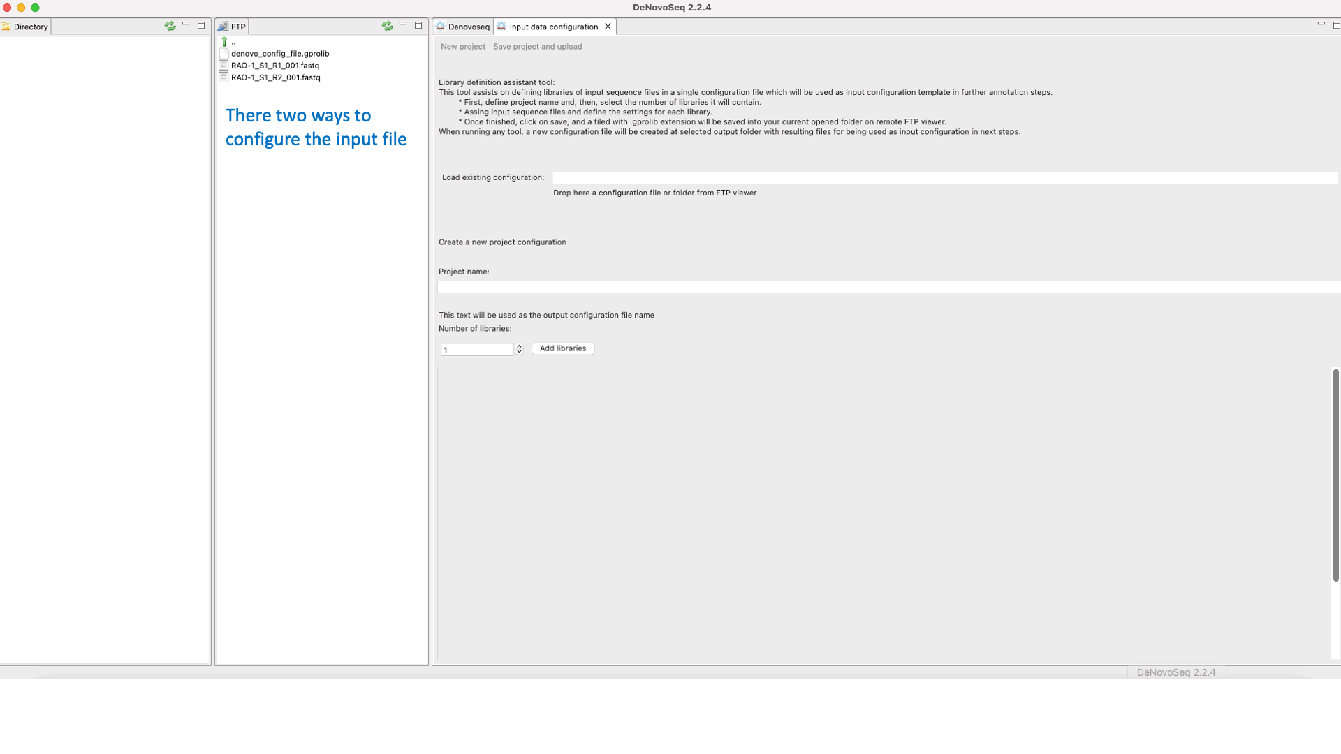
Task: Refresh the Directory panel
Action: (x=170, y=26)
